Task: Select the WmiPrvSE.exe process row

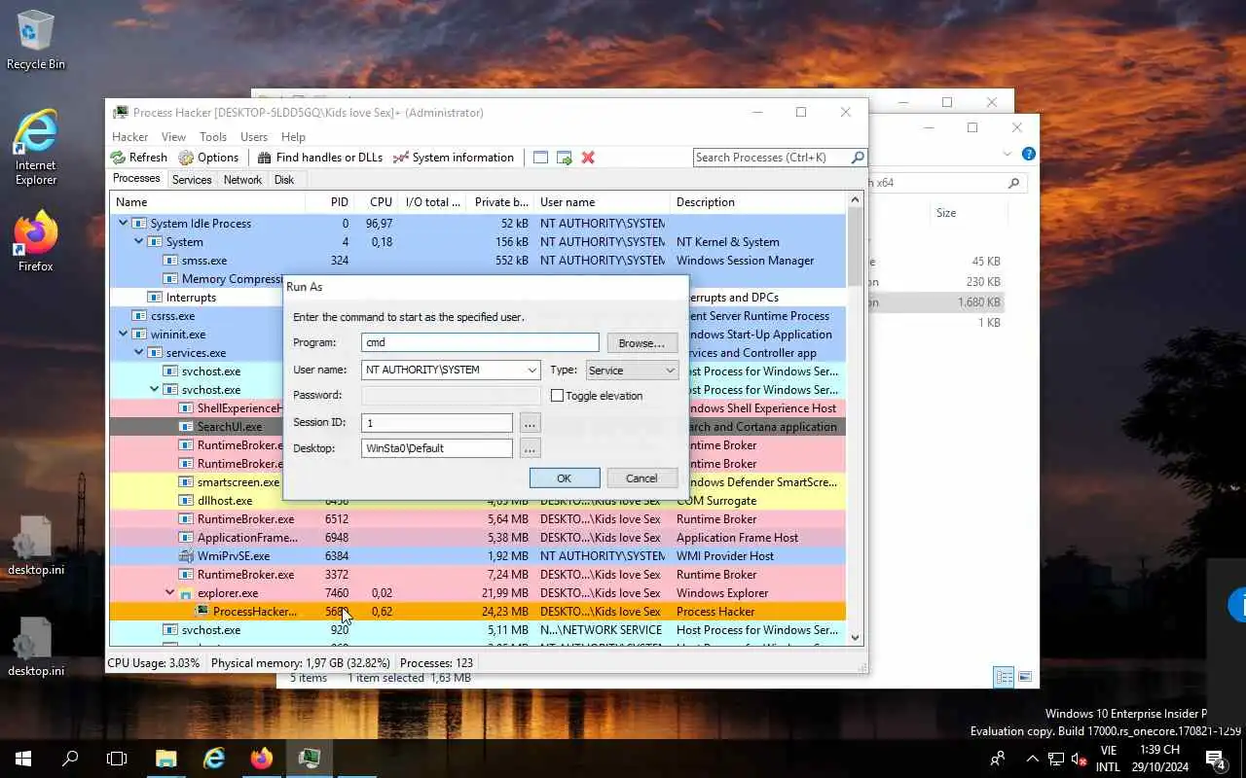Action: point(477,555)
